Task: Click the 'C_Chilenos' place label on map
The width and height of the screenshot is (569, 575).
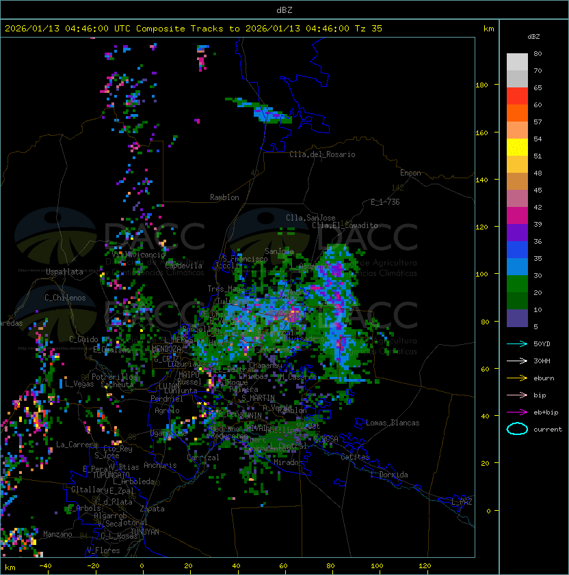Action: [x=65, y=298]
